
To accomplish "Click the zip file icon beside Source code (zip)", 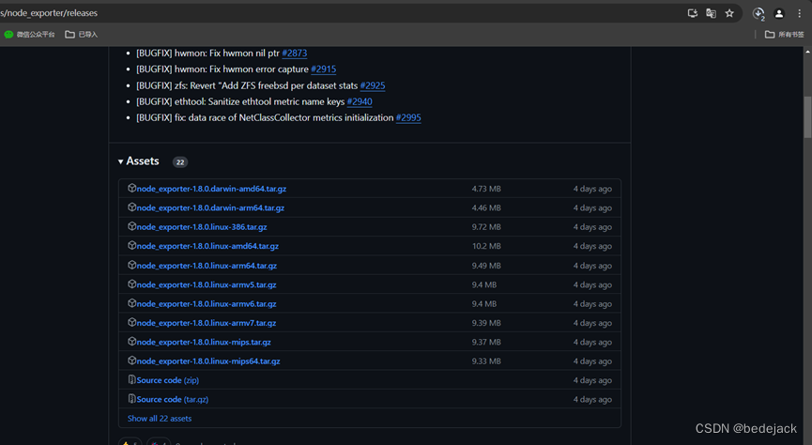I will point(132,380).
